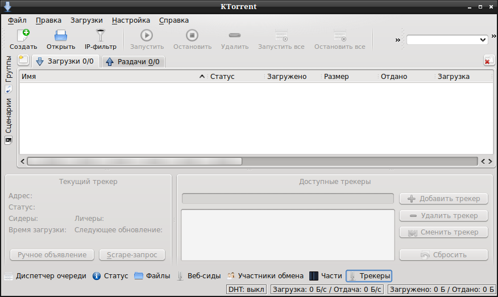Expand hidden toolbar items chevron before search box
The image size is (498, 297).
tap(397, 40)
